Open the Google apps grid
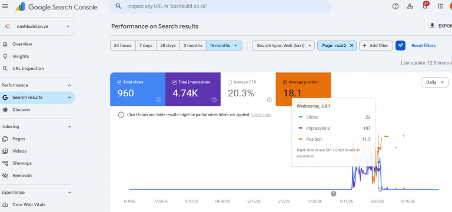The height and width of the screenshot is (212, 452). click(440, 6)
